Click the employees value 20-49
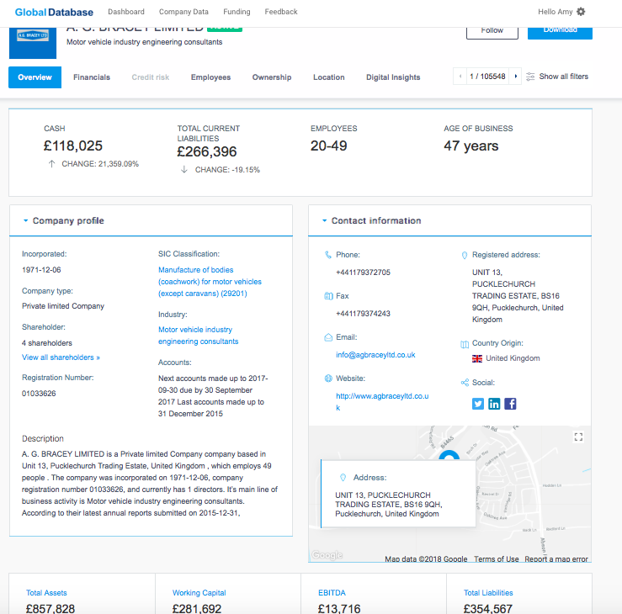Viewport: 622px width, 614px height. point(328,146)
